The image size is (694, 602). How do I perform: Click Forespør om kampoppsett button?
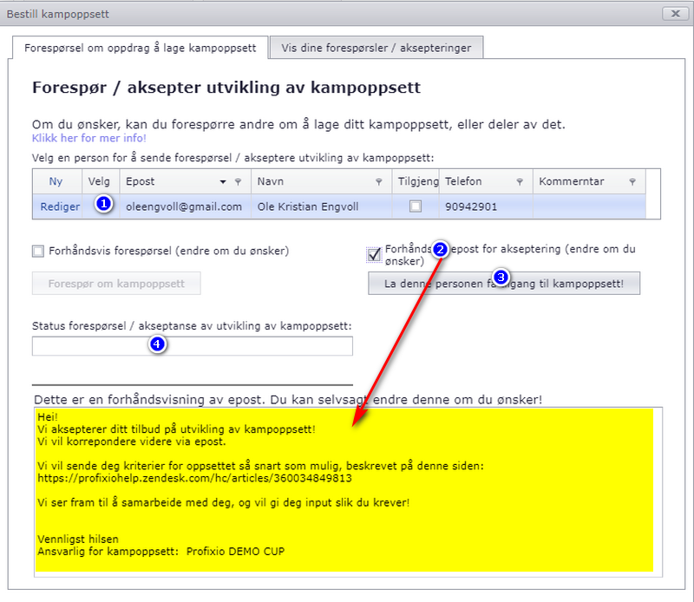pos(116,284)
